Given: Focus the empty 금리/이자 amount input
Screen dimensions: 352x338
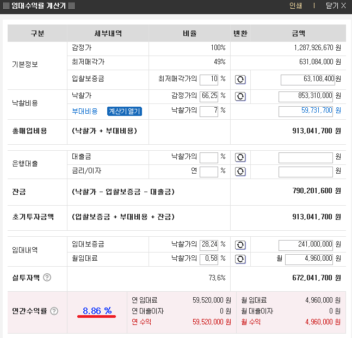Looking at the screenshot, I should click(306, 172).
